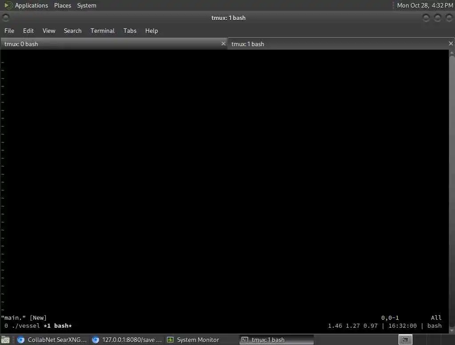The image size is (455, 345).
Task: Open the Places menu
Action: (62, 5)
